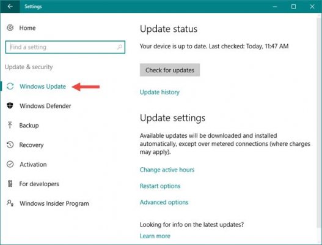322x245 pixels.
Task: Click the Activation checkmark icon
Action: click(x=10, y=164)
